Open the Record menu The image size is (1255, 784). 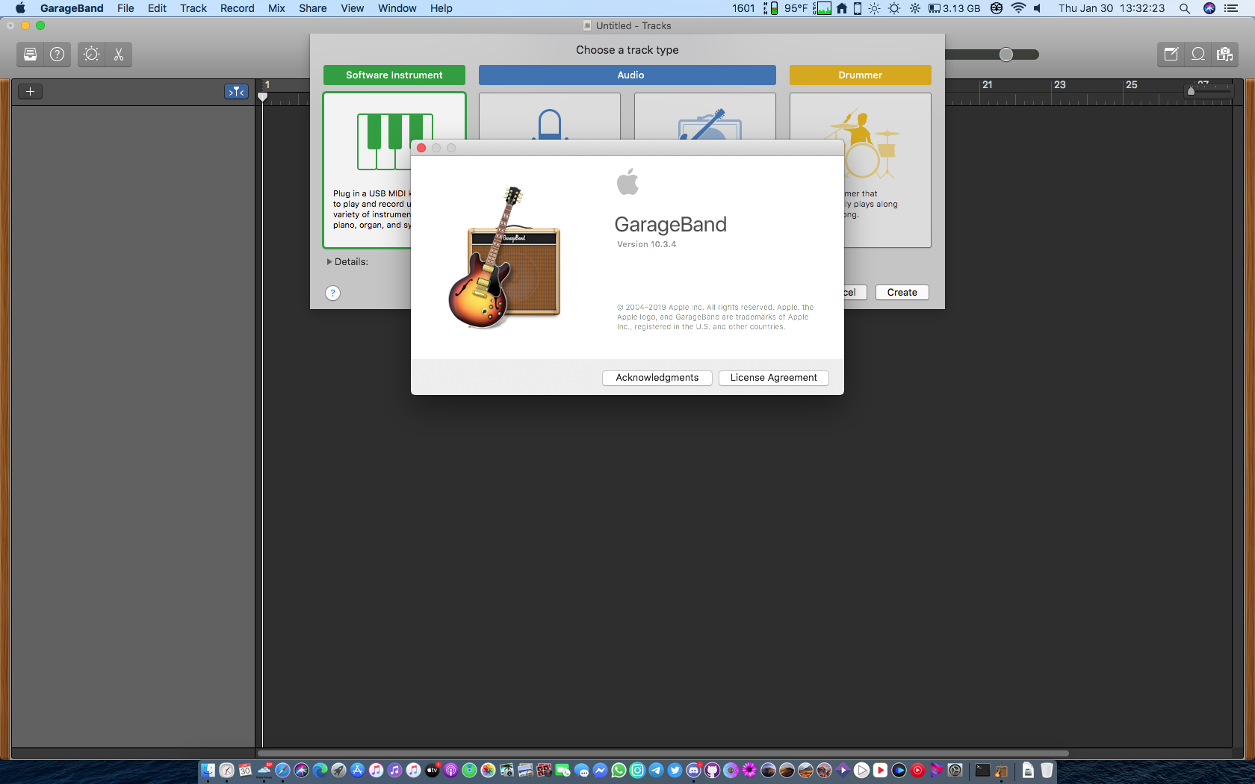(x=237, y=8)
